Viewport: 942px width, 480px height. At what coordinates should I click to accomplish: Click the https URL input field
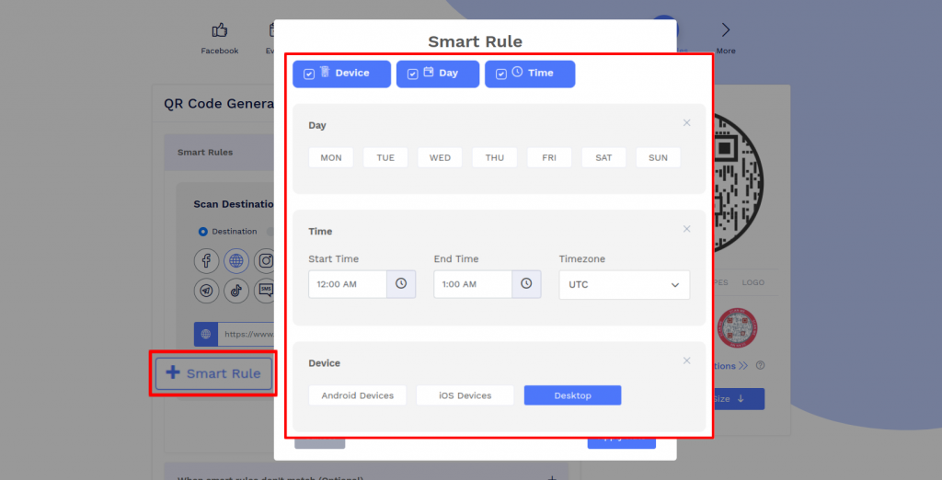247,334
